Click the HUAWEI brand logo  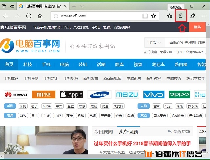pos(16,95)
